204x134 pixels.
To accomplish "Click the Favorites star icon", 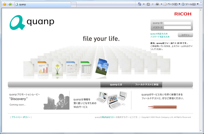I will [x=5, y=4].
